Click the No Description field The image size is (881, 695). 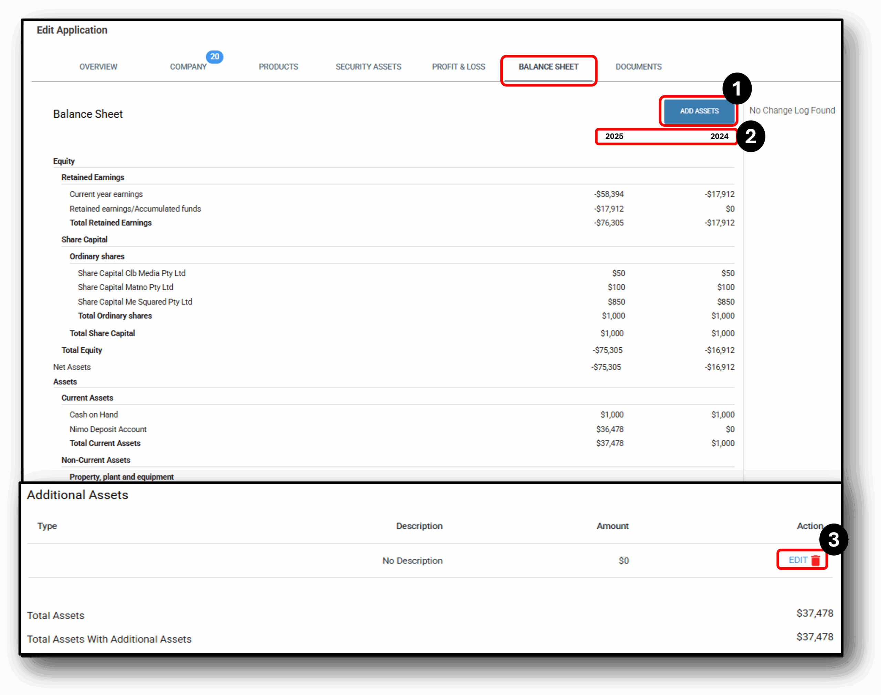pyautogui.click(x=412, y=560)
